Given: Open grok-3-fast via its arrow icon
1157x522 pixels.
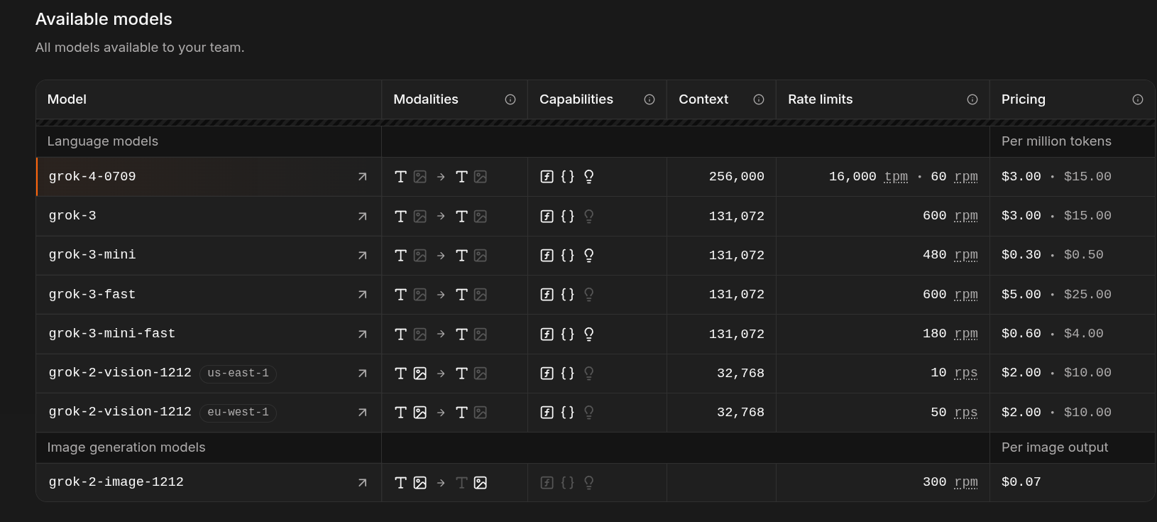Looking at the screenshot, I should pos(363,294).
